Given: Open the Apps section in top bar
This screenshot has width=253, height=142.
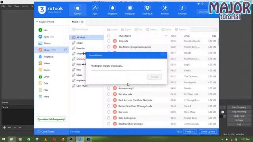Looking at the screenshot, I should click(x=95, y=10).
